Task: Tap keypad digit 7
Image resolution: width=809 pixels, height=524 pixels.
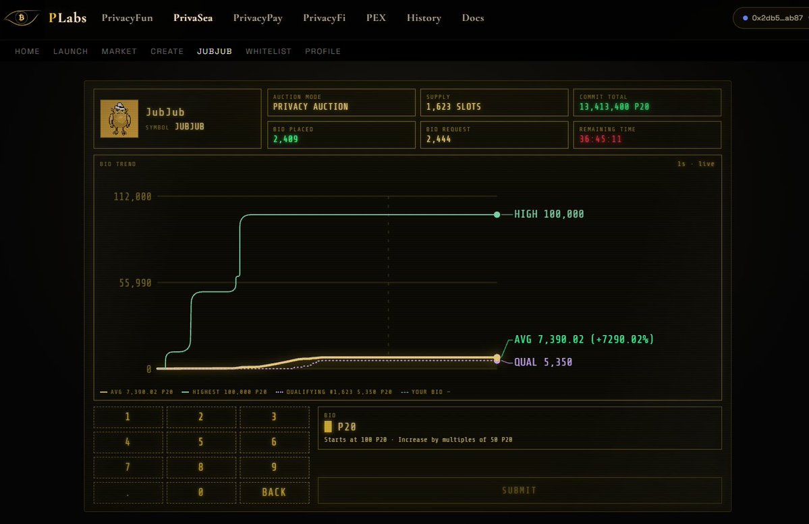Action: click(x=128, y=467)
